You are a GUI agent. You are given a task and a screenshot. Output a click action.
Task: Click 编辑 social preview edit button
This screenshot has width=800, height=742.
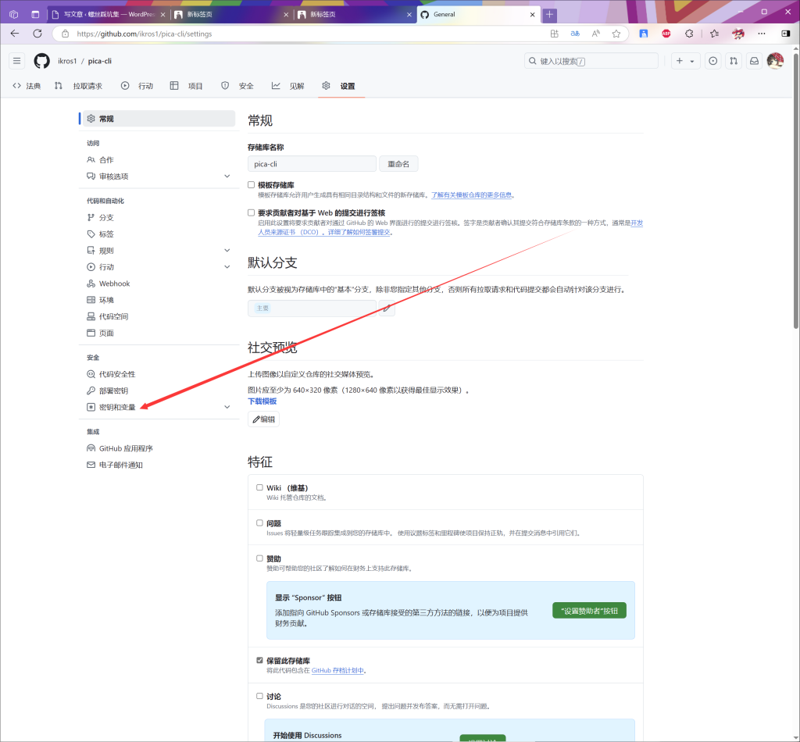pyautogui.click(x=264, y=419)
